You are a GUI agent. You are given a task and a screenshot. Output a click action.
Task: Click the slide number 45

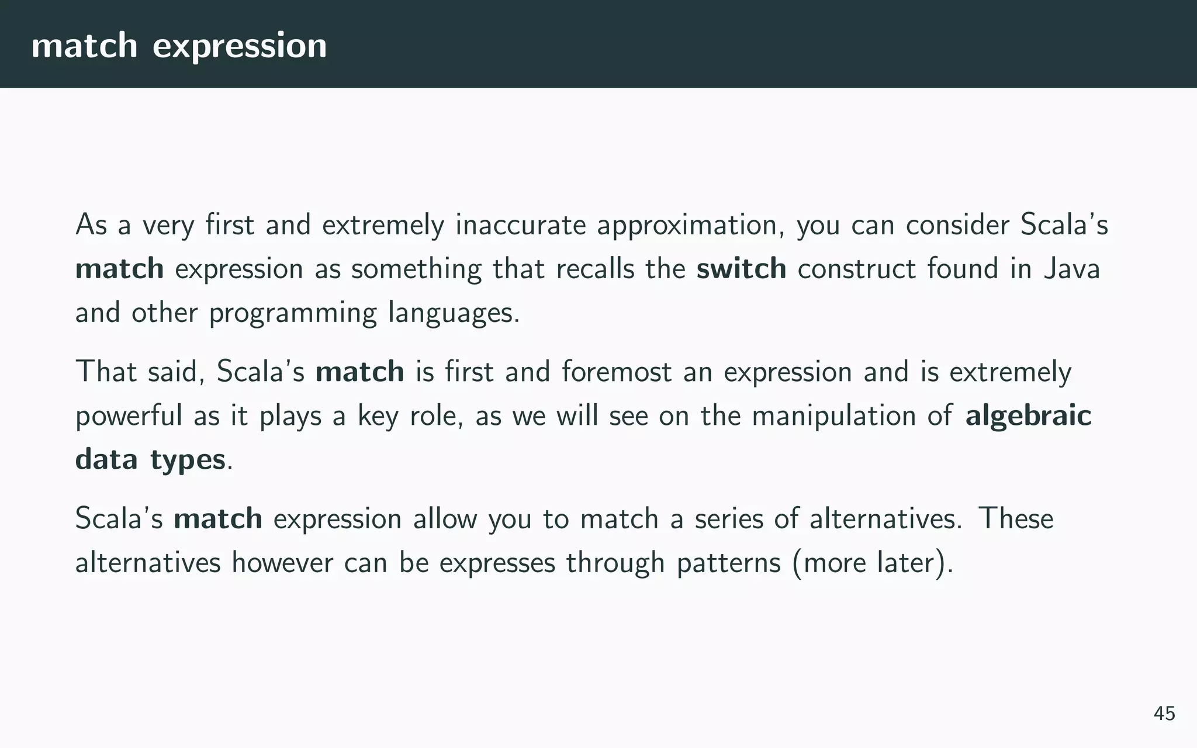tap(1164, 714)
